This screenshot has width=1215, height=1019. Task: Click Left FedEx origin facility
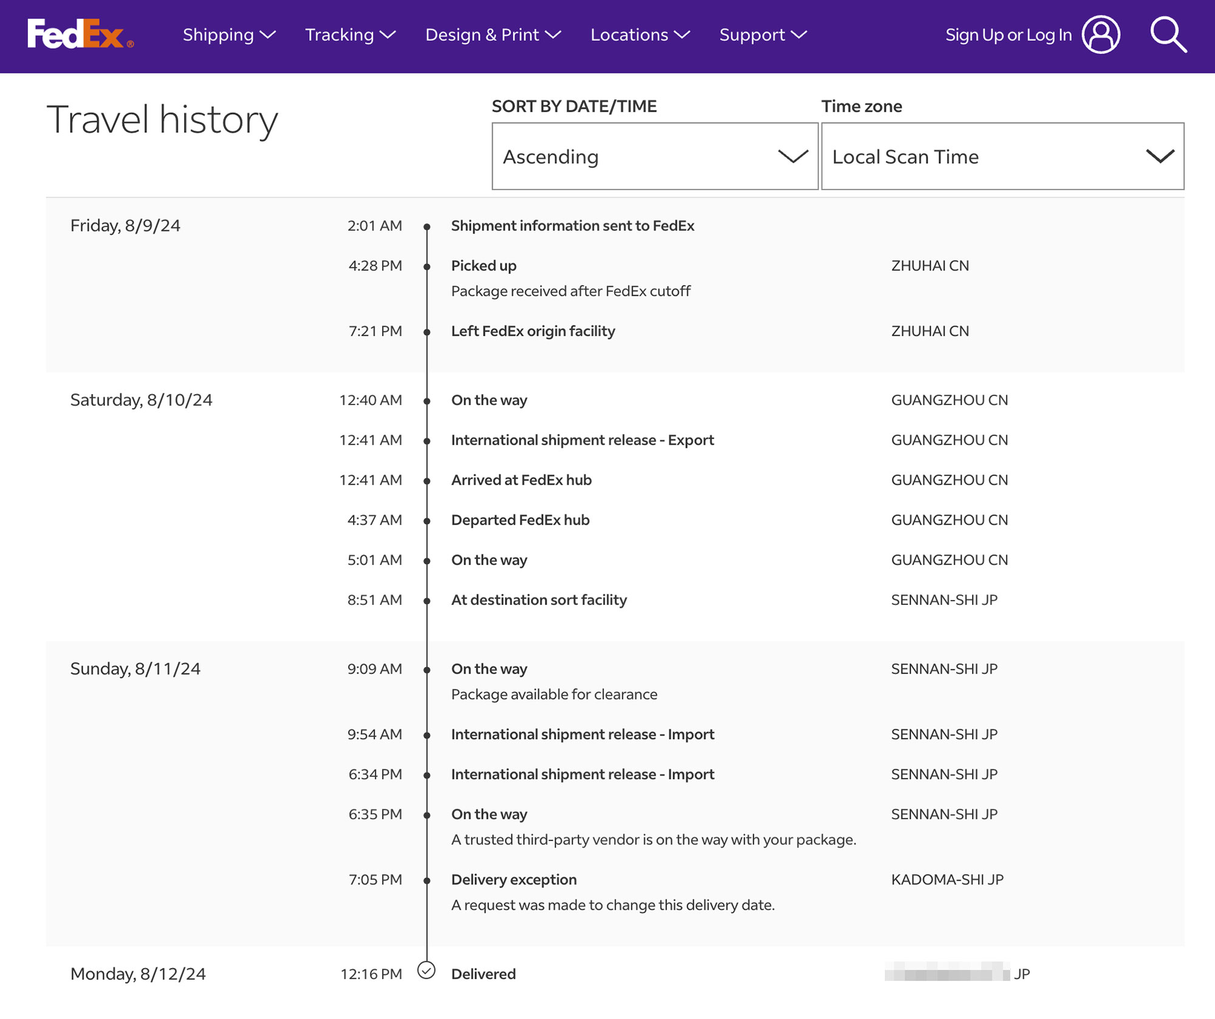[x=533, y=331]
